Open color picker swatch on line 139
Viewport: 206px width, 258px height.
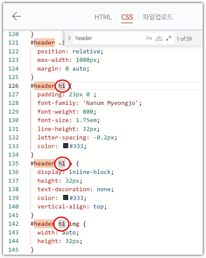(x=66, y=197)
